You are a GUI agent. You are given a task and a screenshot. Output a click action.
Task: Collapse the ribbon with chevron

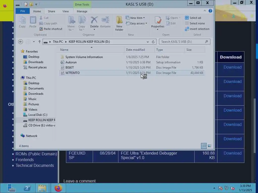205,11
